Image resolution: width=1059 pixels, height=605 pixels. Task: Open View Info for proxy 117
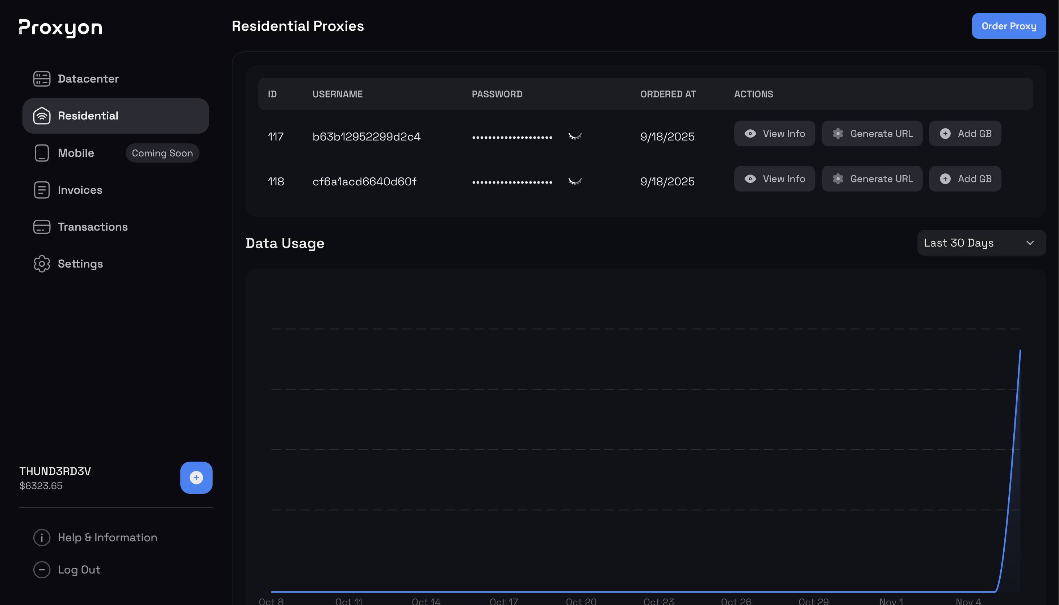tap(774, 133)
